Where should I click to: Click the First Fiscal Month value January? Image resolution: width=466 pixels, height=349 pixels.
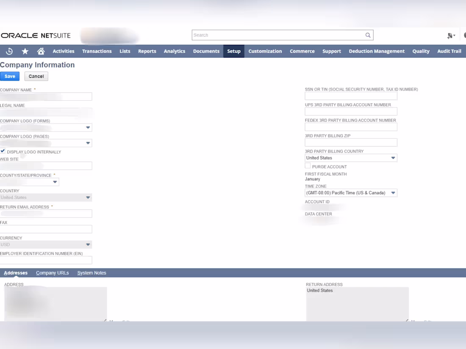pyautogui.click(x=312, y=179)
